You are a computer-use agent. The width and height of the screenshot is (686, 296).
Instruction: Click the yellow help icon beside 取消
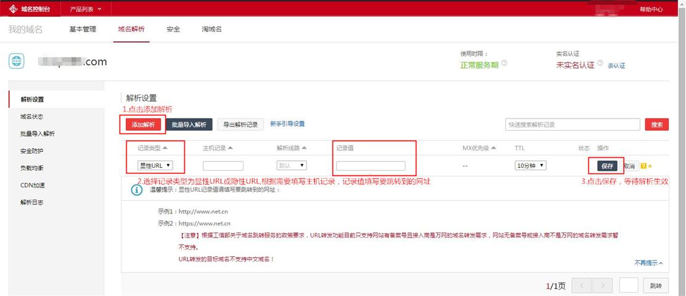[x=643, y=166]
